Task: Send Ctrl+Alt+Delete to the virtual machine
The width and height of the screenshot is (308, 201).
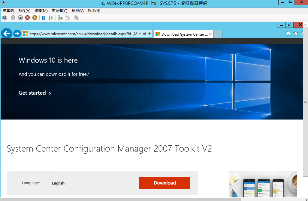Action: click(4, 18)
